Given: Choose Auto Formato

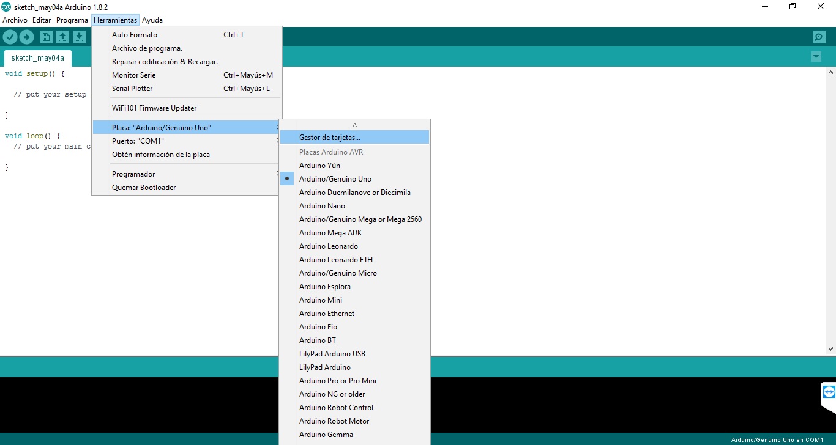Looking at the screenshot, I should 187,35.
